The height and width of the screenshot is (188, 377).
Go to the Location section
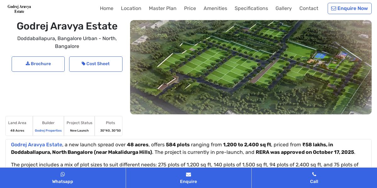131,8
